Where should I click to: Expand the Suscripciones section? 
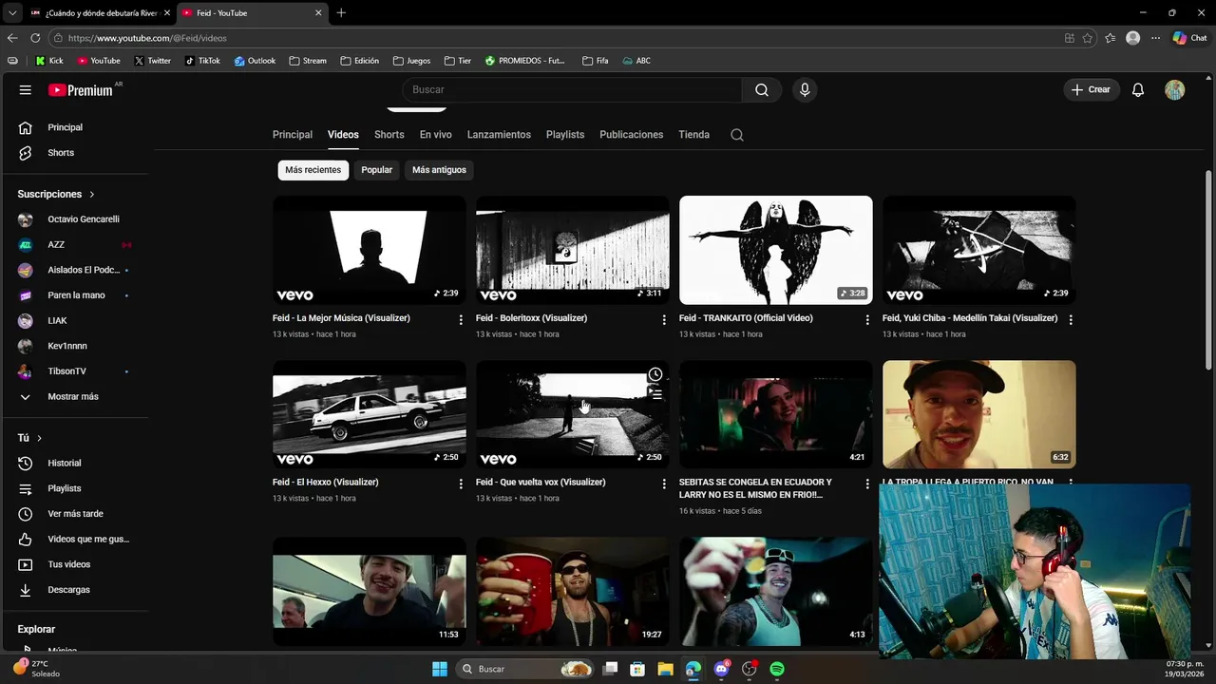point(56,194)
